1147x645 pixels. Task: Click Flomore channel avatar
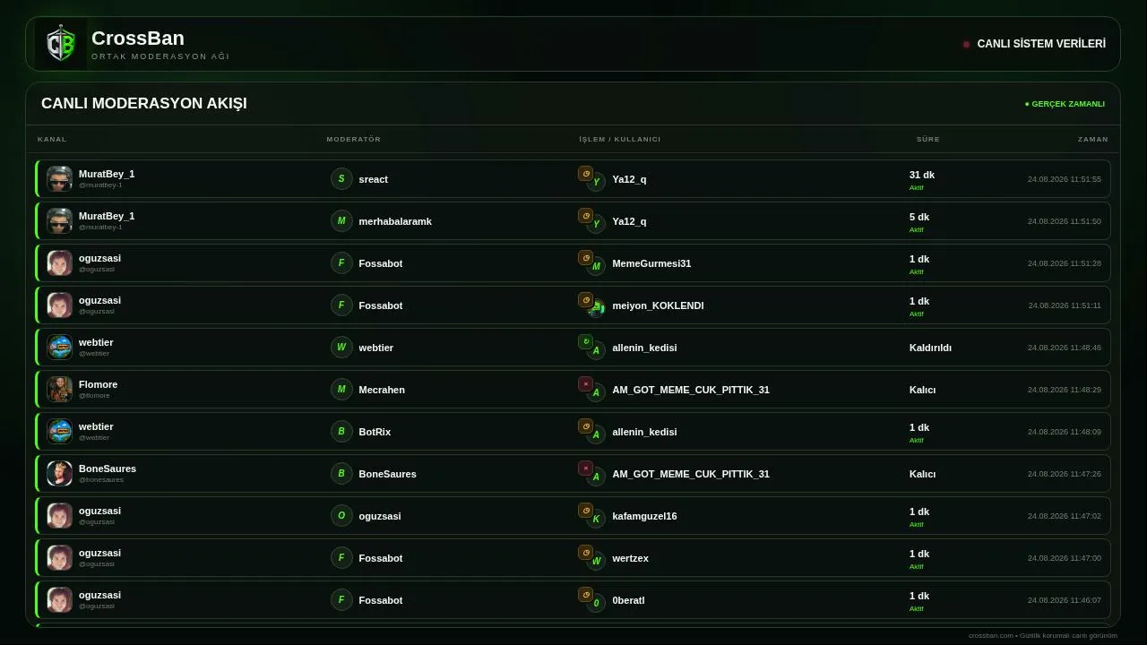coord(59,390)
